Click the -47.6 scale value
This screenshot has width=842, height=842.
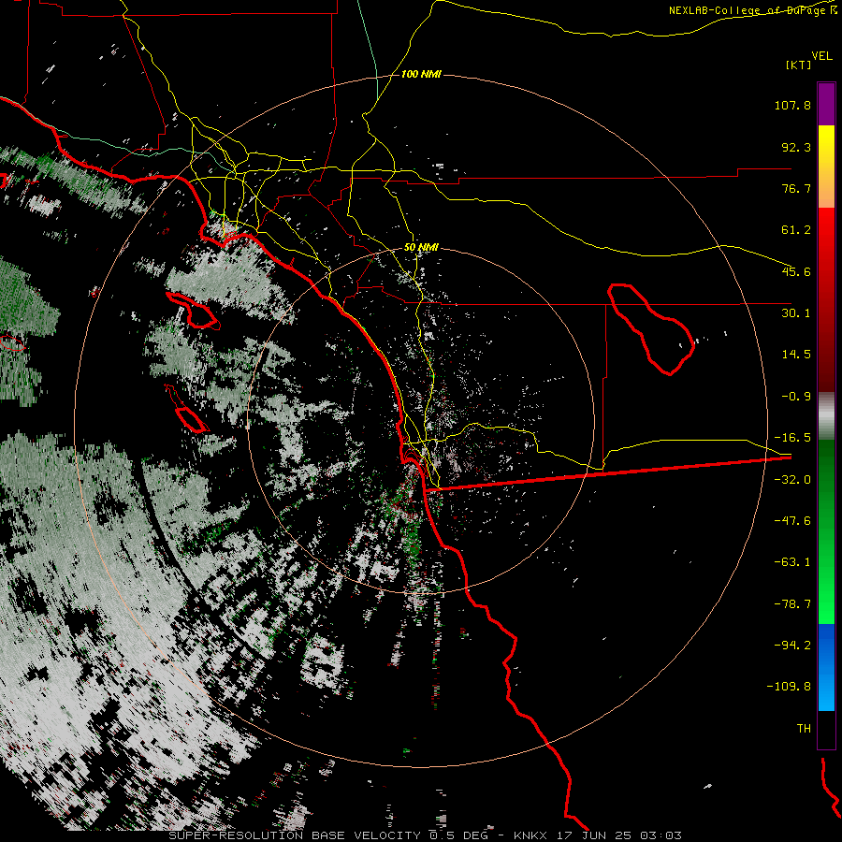(792, 521)
